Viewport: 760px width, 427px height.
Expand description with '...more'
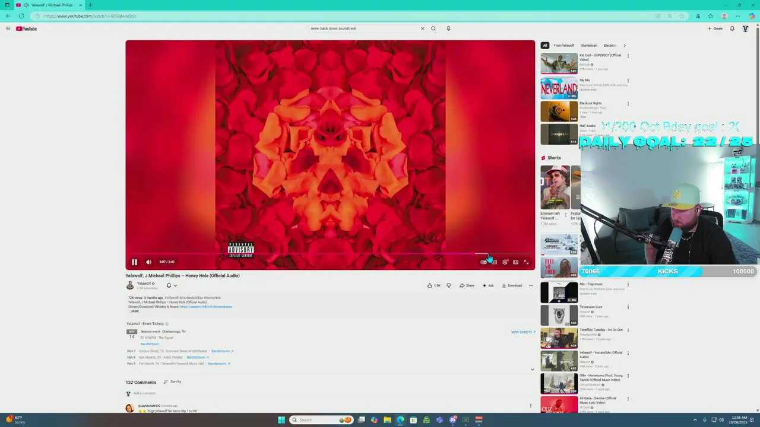pos(134,311)
